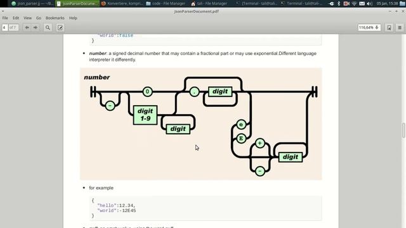Open the File menu

tap(5, 18)
